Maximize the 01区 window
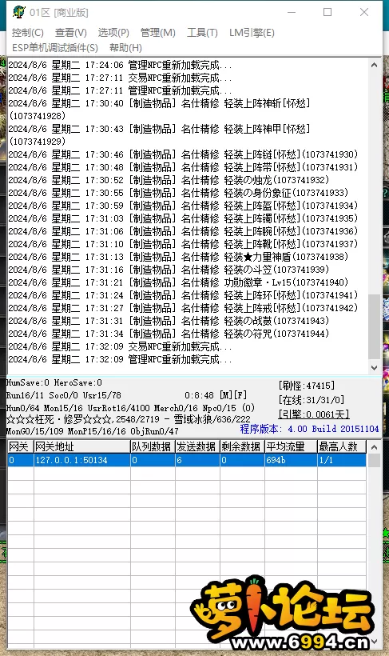389x656 pixels. pyautogui.click(x=327, y=12)
